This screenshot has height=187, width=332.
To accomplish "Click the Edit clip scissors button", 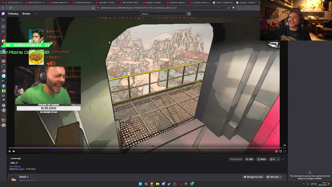I will tap(249, 159).
